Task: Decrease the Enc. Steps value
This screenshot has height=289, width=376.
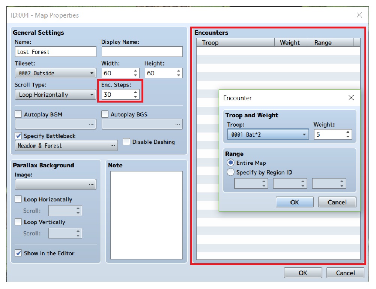Action: (x=135, y=97)
